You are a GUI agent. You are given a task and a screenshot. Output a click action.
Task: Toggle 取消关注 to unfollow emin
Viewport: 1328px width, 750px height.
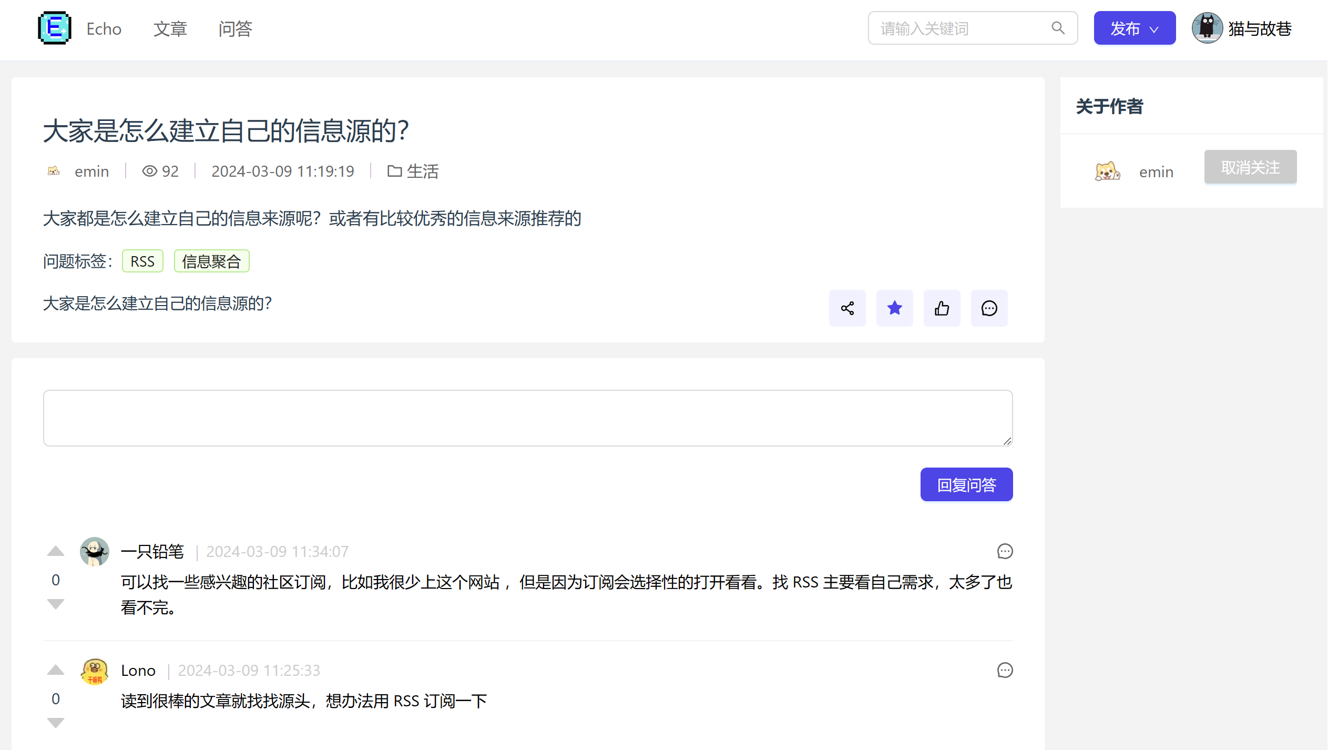click(x=1250, y=167)
